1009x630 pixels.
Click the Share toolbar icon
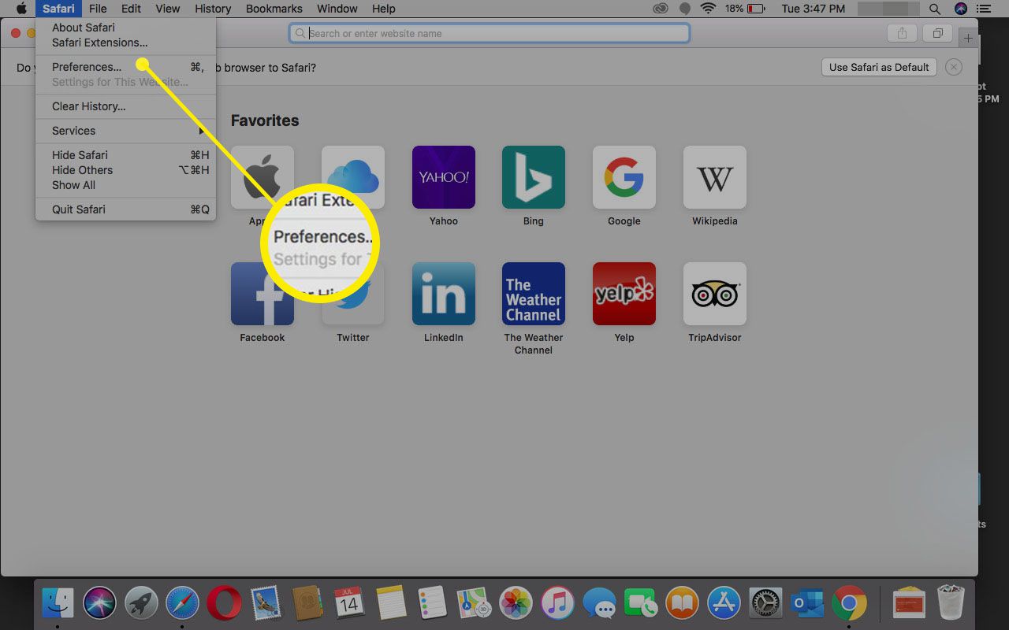902,34
